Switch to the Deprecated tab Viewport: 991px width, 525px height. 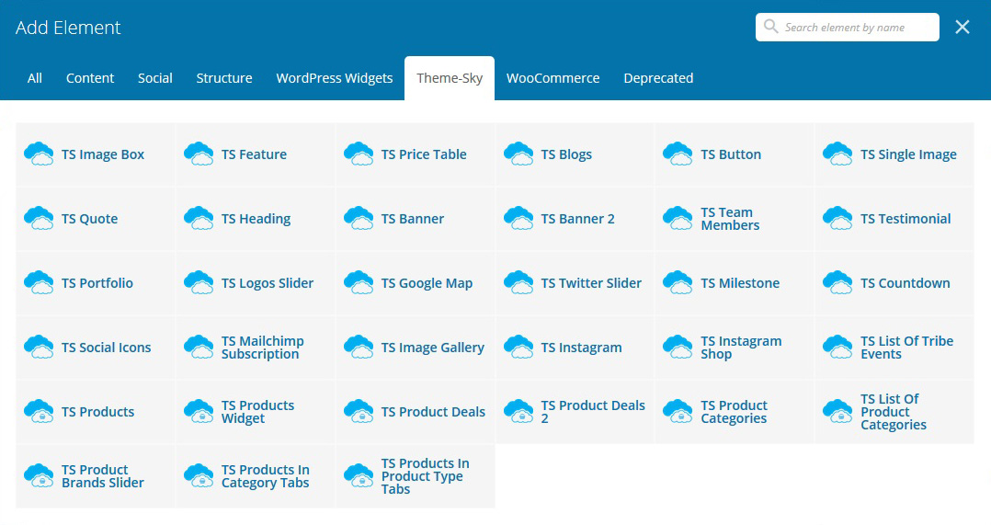pyautogui.click(x=658, y=78)
